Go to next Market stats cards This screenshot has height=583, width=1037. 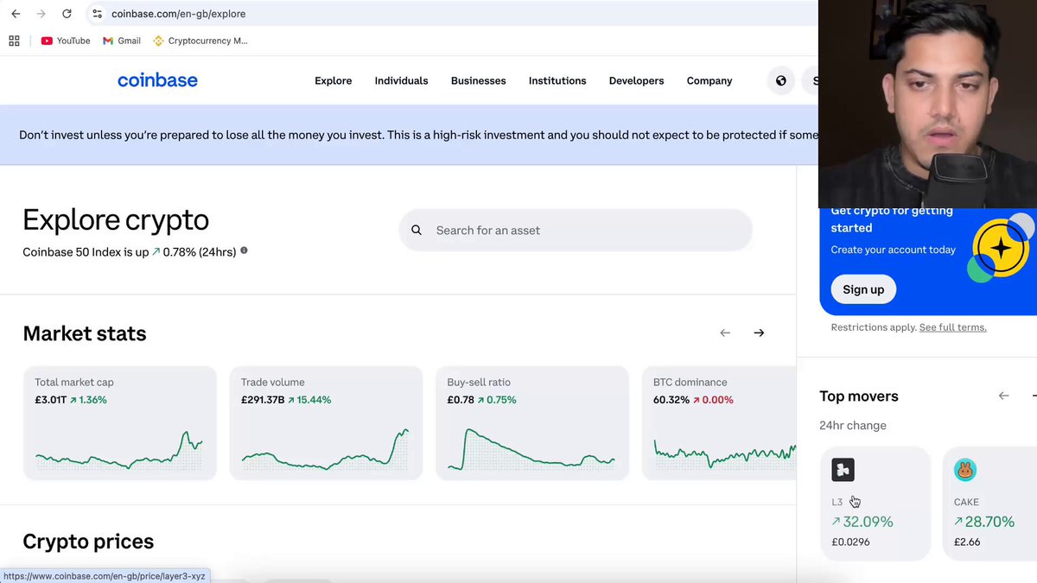759,333
